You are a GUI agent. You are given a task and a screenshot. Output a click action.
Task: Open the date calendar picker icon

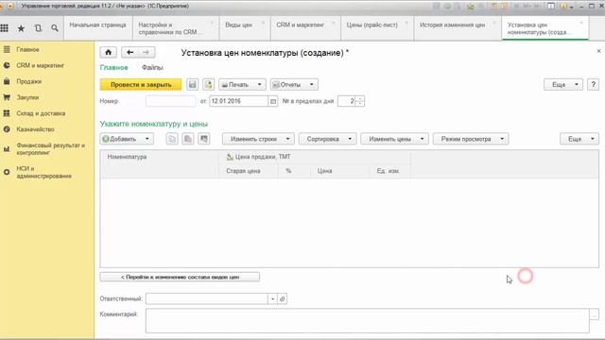click(x=273, y=101)
